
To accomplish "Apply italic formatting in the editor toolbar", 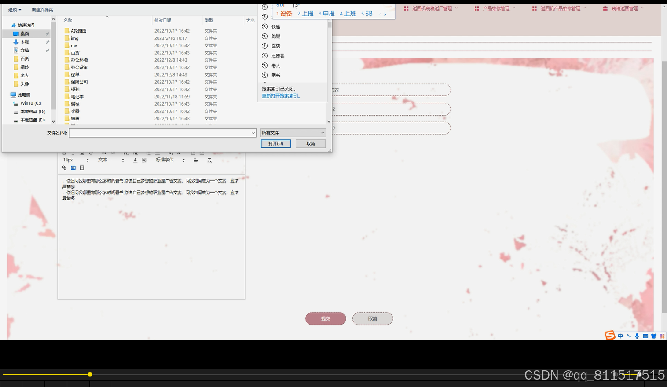I will point(73,153).
